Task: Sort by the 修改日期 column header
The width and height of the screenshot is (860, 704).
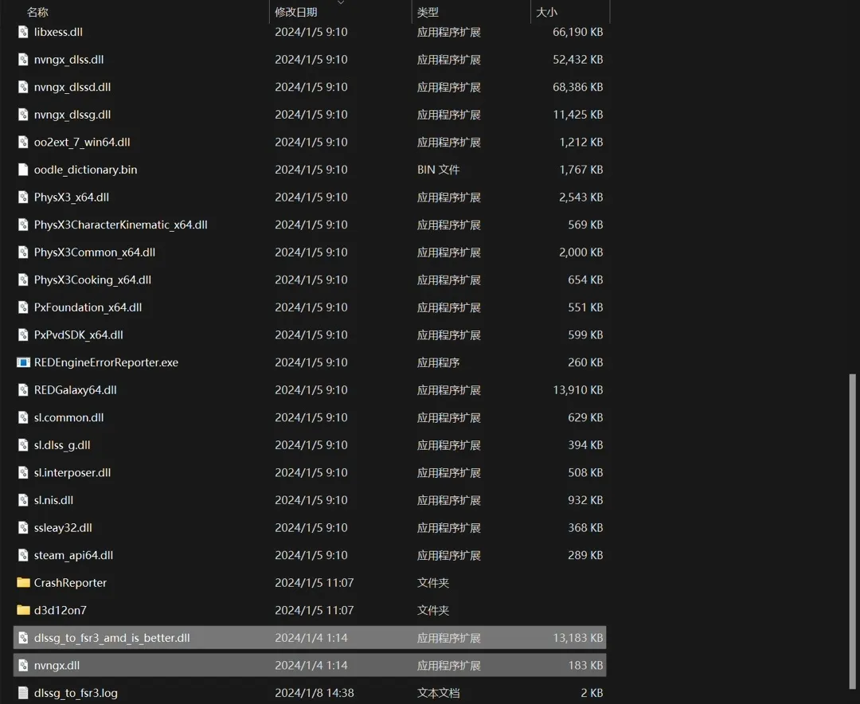Action: (296, 12)
